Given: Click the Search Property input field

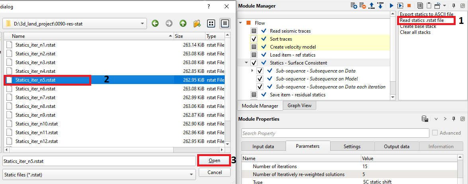Looking at the screenshot, I should (335, 133).
